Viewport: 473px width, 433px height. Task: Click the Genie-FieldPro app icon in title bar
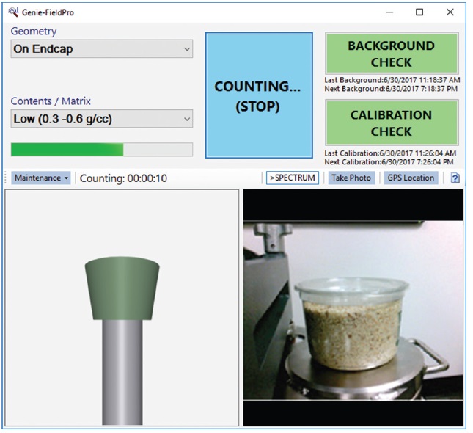(13, 12)
